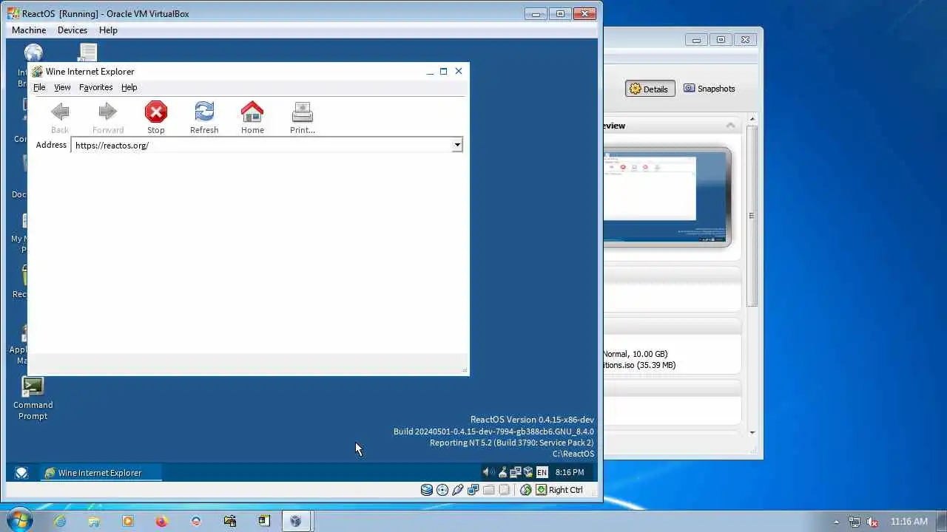This screenshot has height=532, width=947.
Task: Click the address field showing https://reactos.org/
Action: 262,146
